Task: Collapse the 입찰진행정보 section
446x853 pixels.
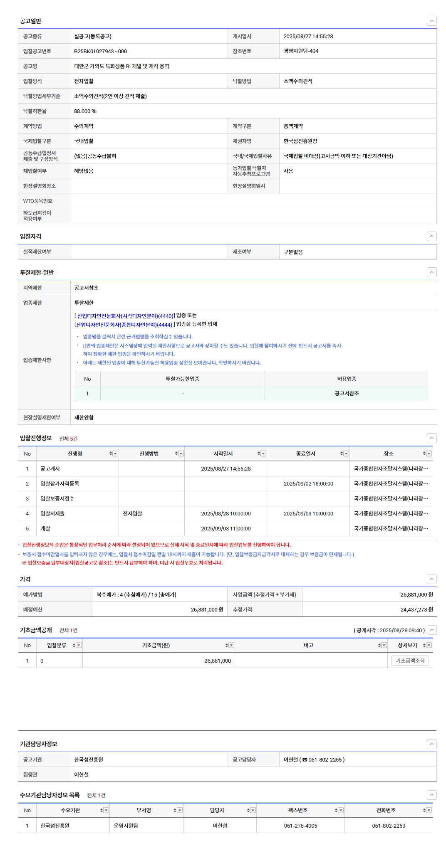Action: (x=432, y=438)
